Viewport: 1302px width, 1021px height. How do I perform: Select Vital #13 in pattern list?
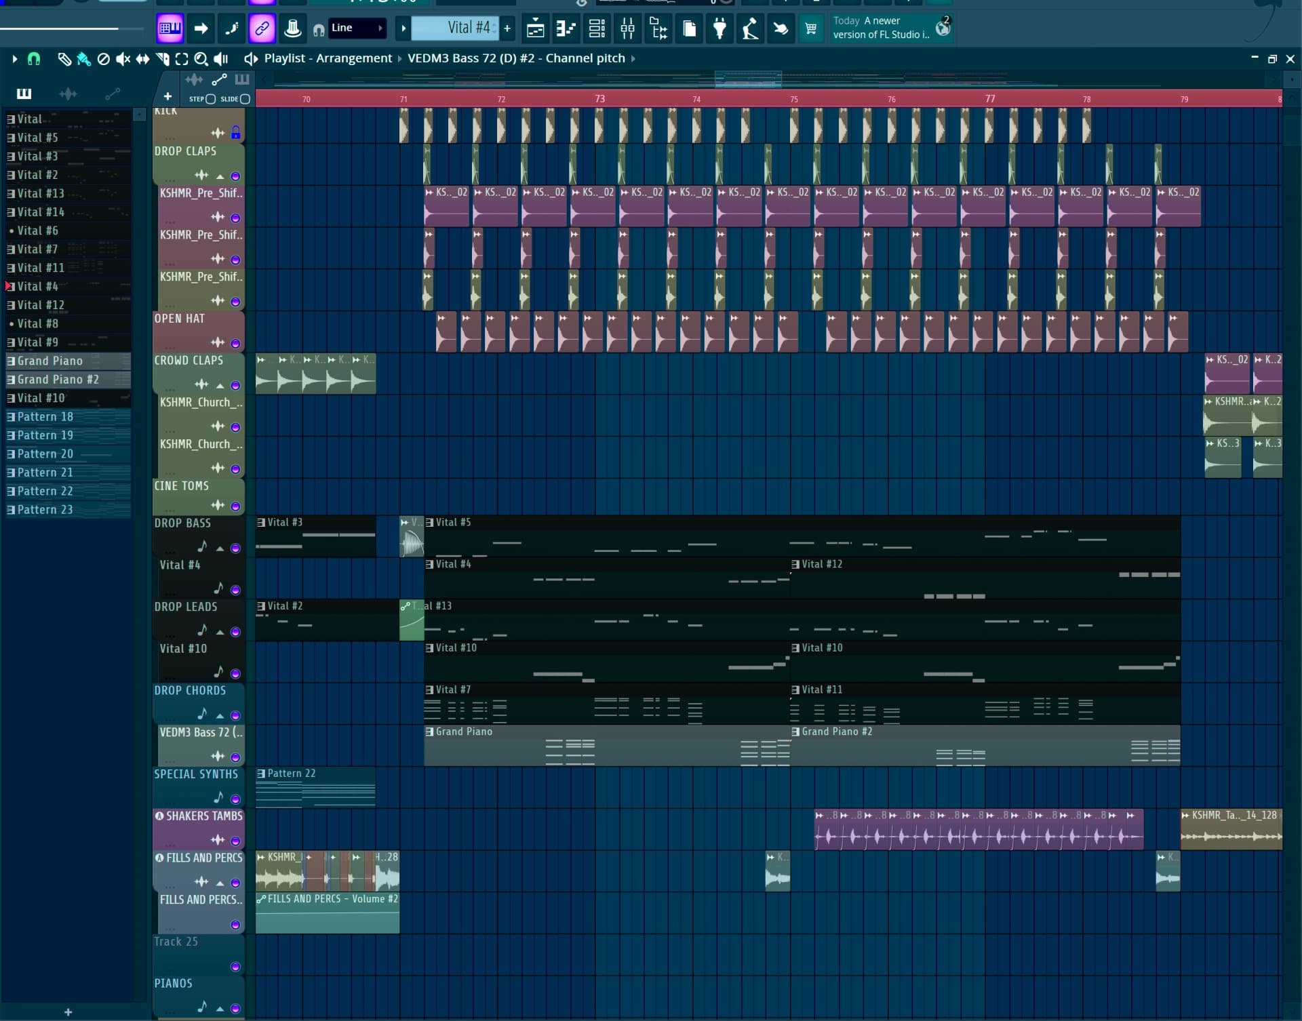(68, 194)
